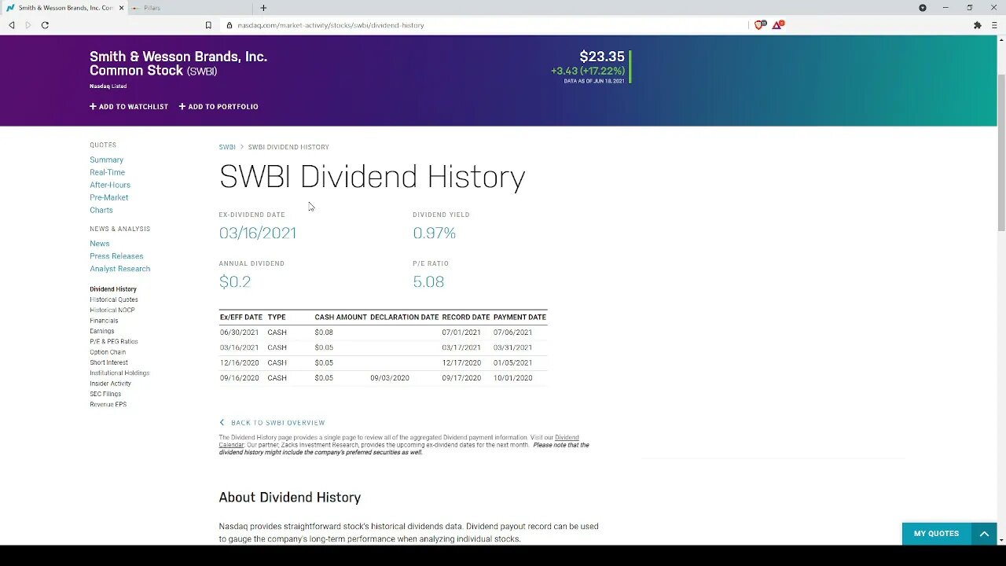Select Institutional Holdings in sidebar
Viewport: 1006px width, 566px height.
(119, 373)
